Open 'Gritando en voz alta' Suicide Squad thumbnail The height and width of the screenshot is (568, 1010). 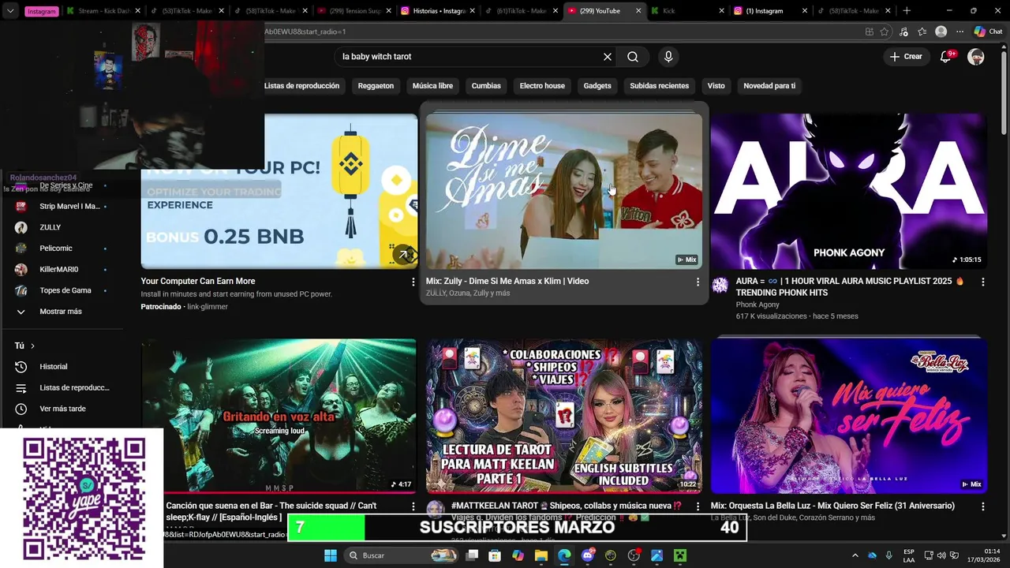point(279,416)
